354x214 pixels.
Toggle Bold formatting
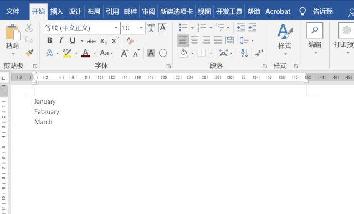coord(49,40)
